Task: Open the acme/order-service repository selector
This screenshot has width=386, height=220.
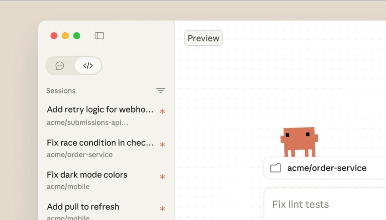Action: pyautogui.click(x=326, y=168)
